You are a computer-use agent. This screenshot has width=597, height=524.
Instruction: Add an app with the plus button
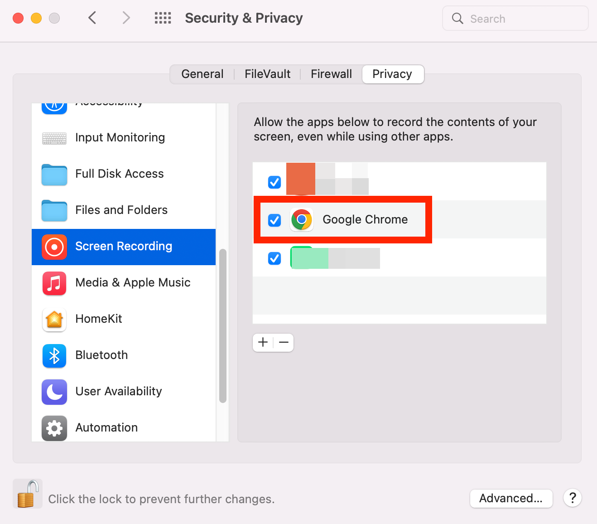click(x=263, y=342)
